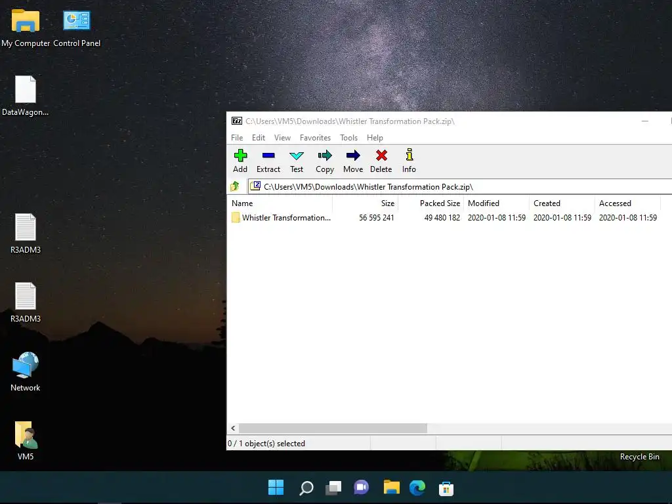Select the lower R3ADM3 text file
Image resolution: width=672 pixels, height=504 pixels.
coord(26,303)
